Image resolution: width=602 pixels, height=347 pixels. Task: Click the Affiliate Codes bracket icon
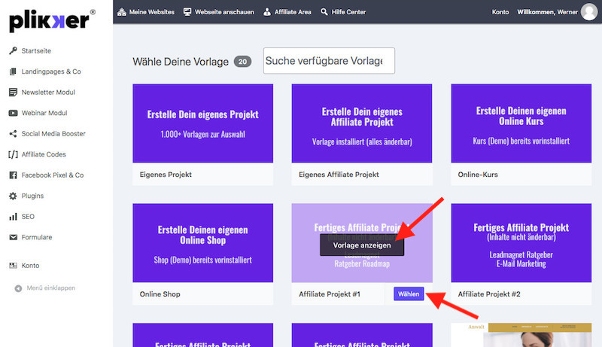point(13,154)
